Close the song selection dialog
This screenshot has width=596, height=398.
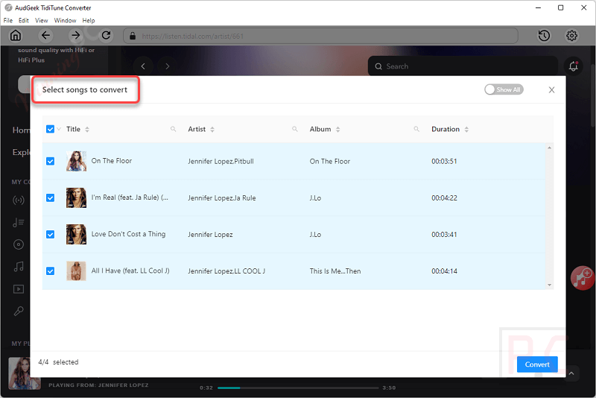click(551, 89)
